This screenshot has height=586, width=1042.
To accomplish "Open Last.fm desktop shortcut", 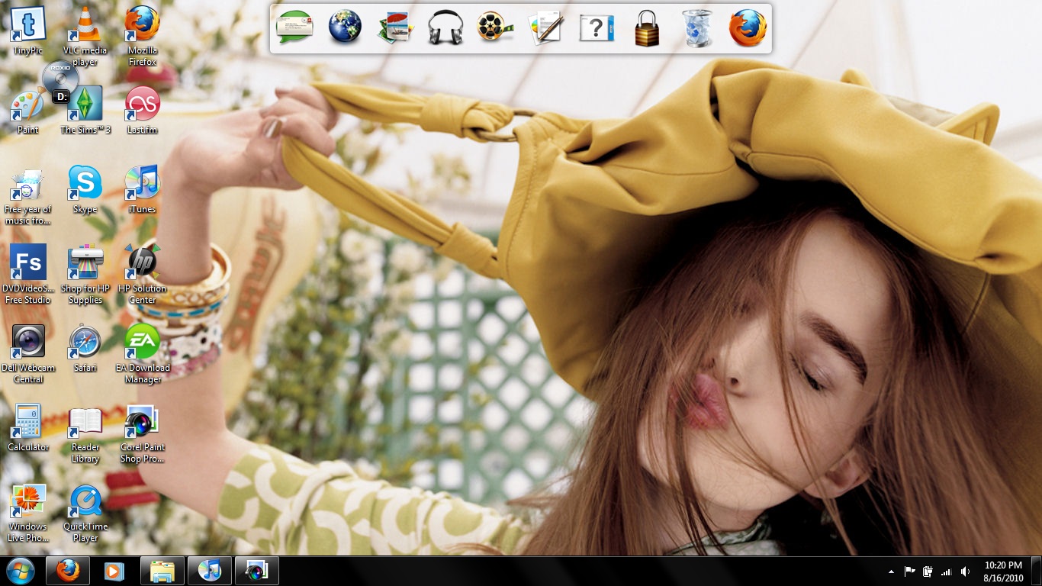I will 143,105.
